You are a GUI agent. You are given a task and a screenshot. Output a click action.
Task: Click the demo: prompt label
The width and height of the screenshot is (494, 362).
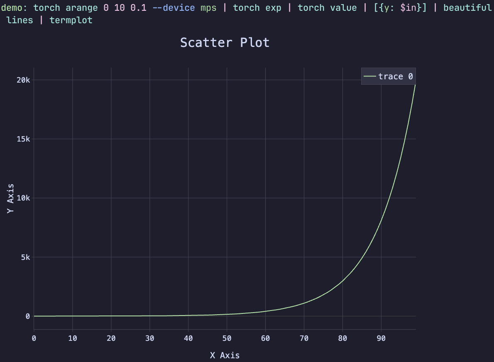click(x=13, y=7)
